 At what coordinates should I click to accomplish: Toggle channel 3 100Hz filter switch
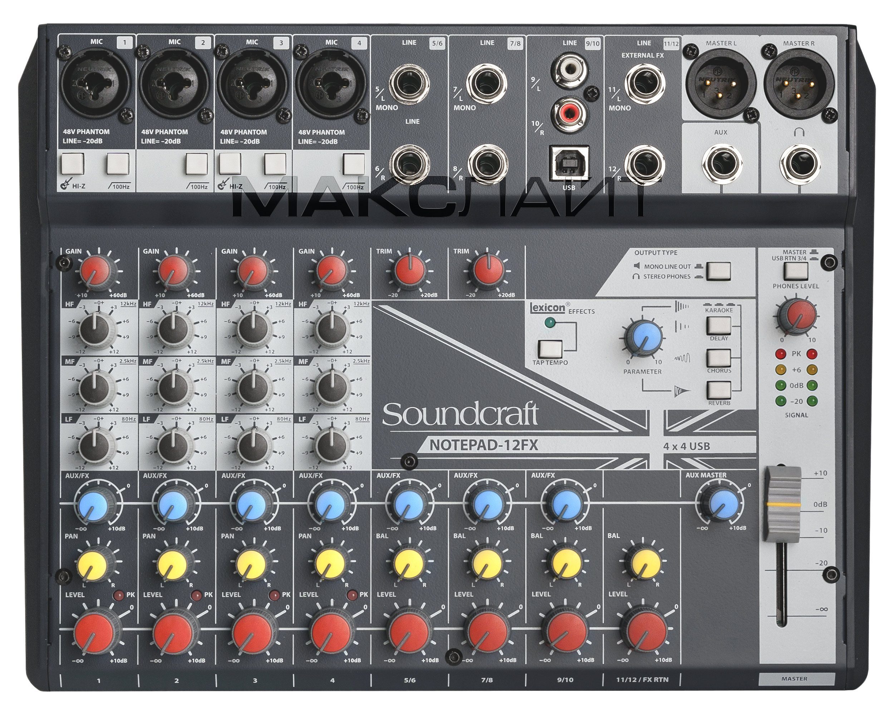pos(275,164)
